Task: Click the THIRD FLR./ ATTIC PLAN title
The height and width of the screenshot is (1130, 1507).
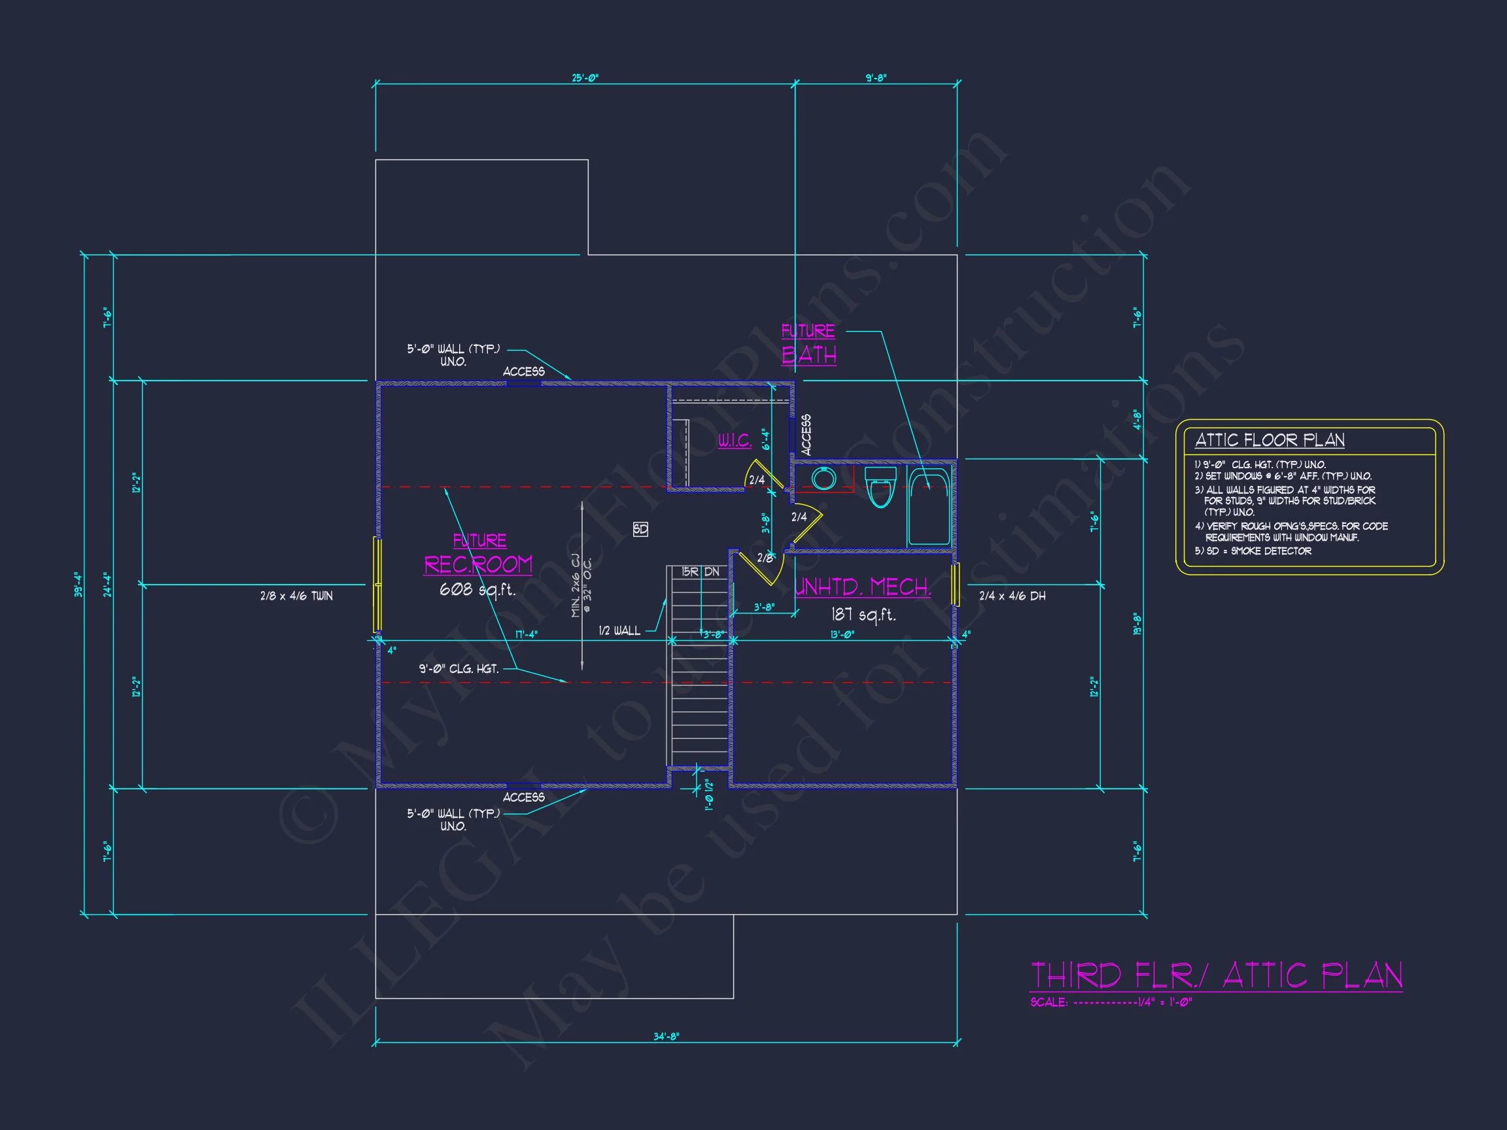Action: pyautogui.click(x=1215, y=976)
